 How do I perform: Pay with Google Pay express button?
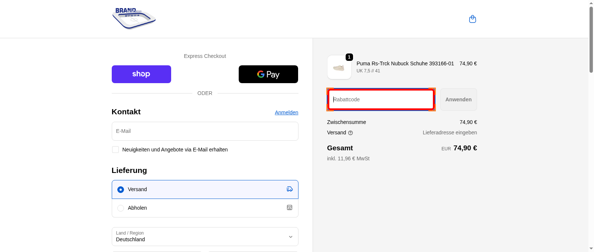(x=268, y=74)
